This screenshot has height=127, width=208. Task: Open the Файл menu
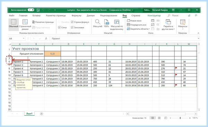pos(12,16)
